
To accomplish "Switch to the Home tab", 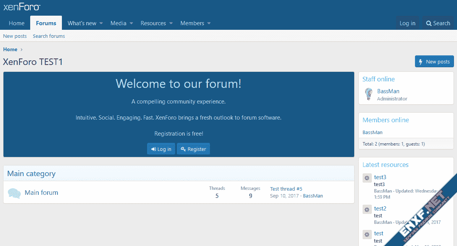I will click(x=16, y=23).
